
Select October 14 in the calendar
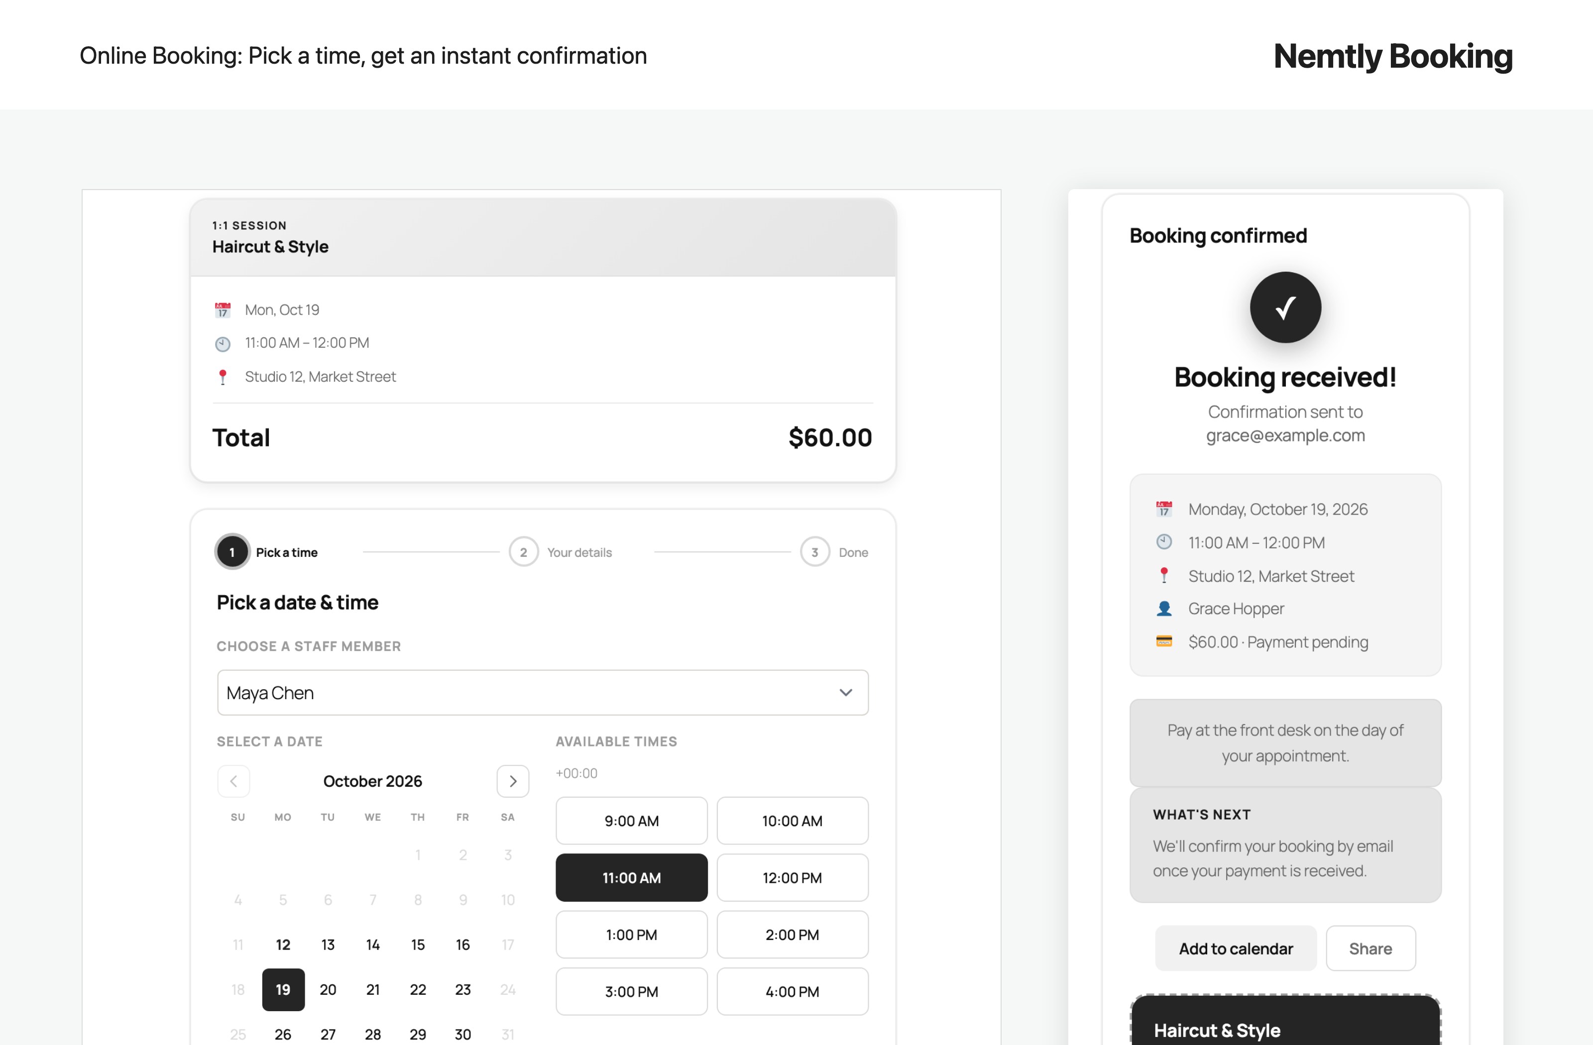[373, 944]
